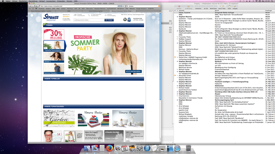This screenshot has width=275, height=154.
Task: Click the Finden search button
Action: tap(109, 20)
